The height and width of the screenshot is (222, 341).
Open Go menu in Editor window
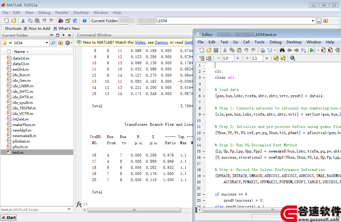[x=236, y=42]
